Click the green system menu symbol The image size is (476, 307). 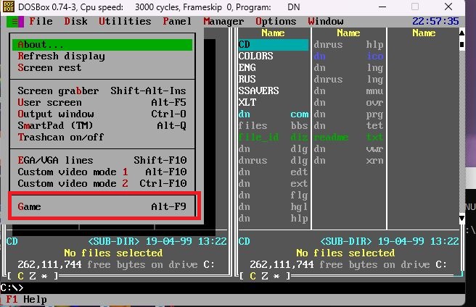click(x=15, y=22)
